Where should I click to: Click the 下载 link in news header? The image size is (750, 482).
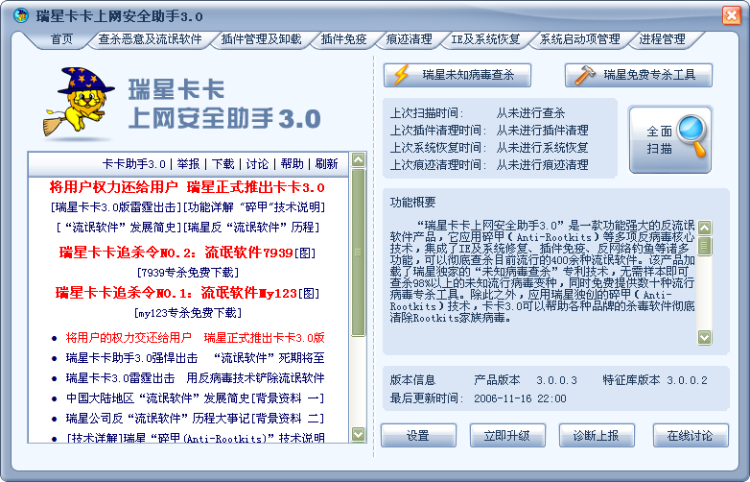point(223,164)
